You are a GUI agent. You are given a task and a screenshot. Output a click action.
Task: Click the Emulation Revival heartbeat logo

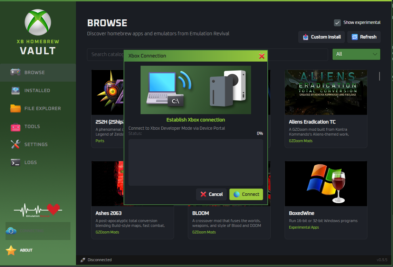point(38,210)
